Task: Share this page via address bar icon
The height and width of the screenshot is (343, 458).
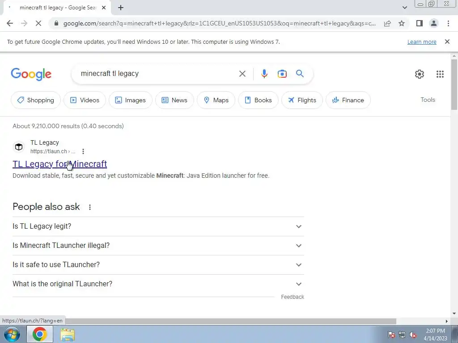Action: tap(387, 23)
